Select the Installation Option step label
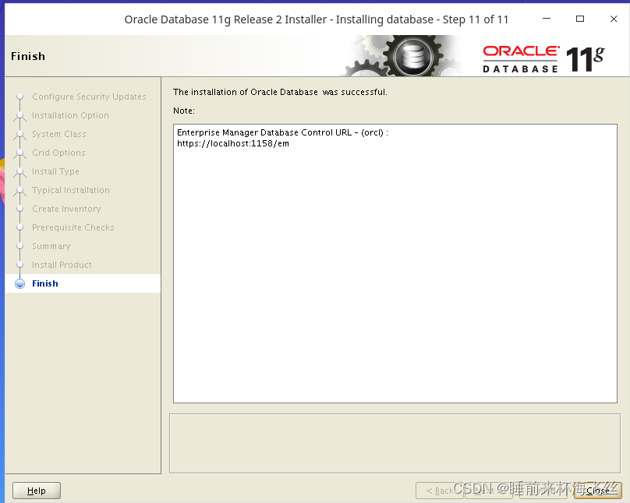 [70, 115]
